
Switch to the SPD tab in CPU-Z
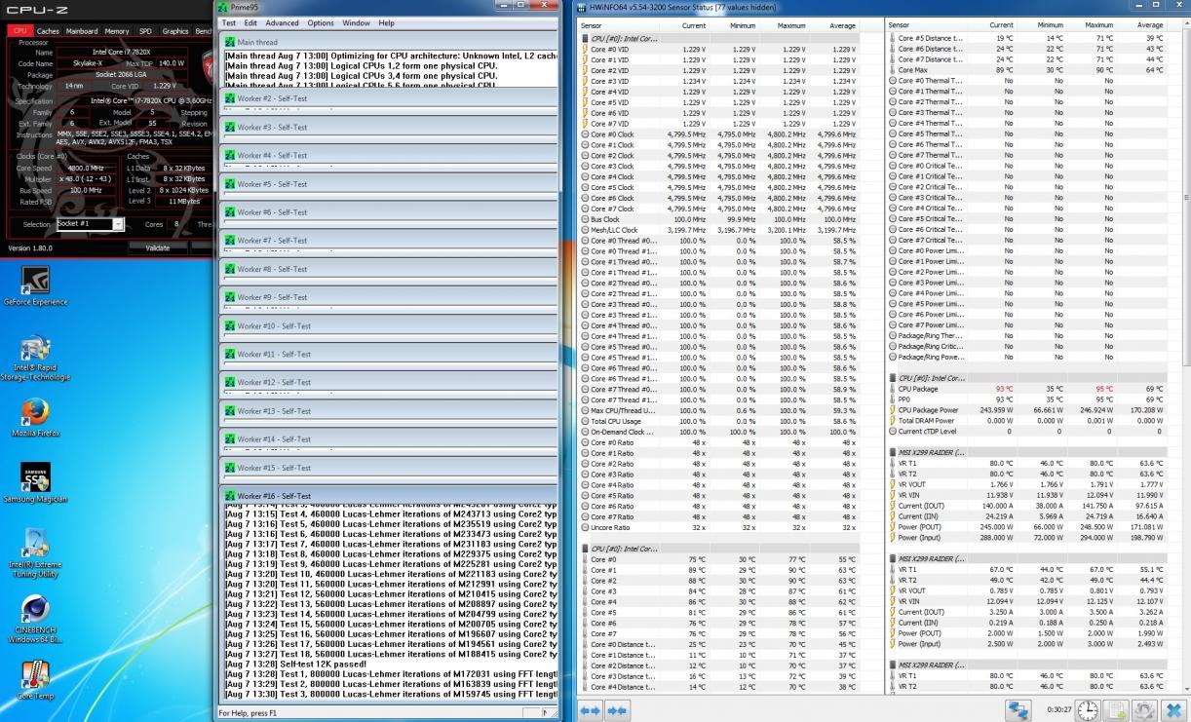145,31
